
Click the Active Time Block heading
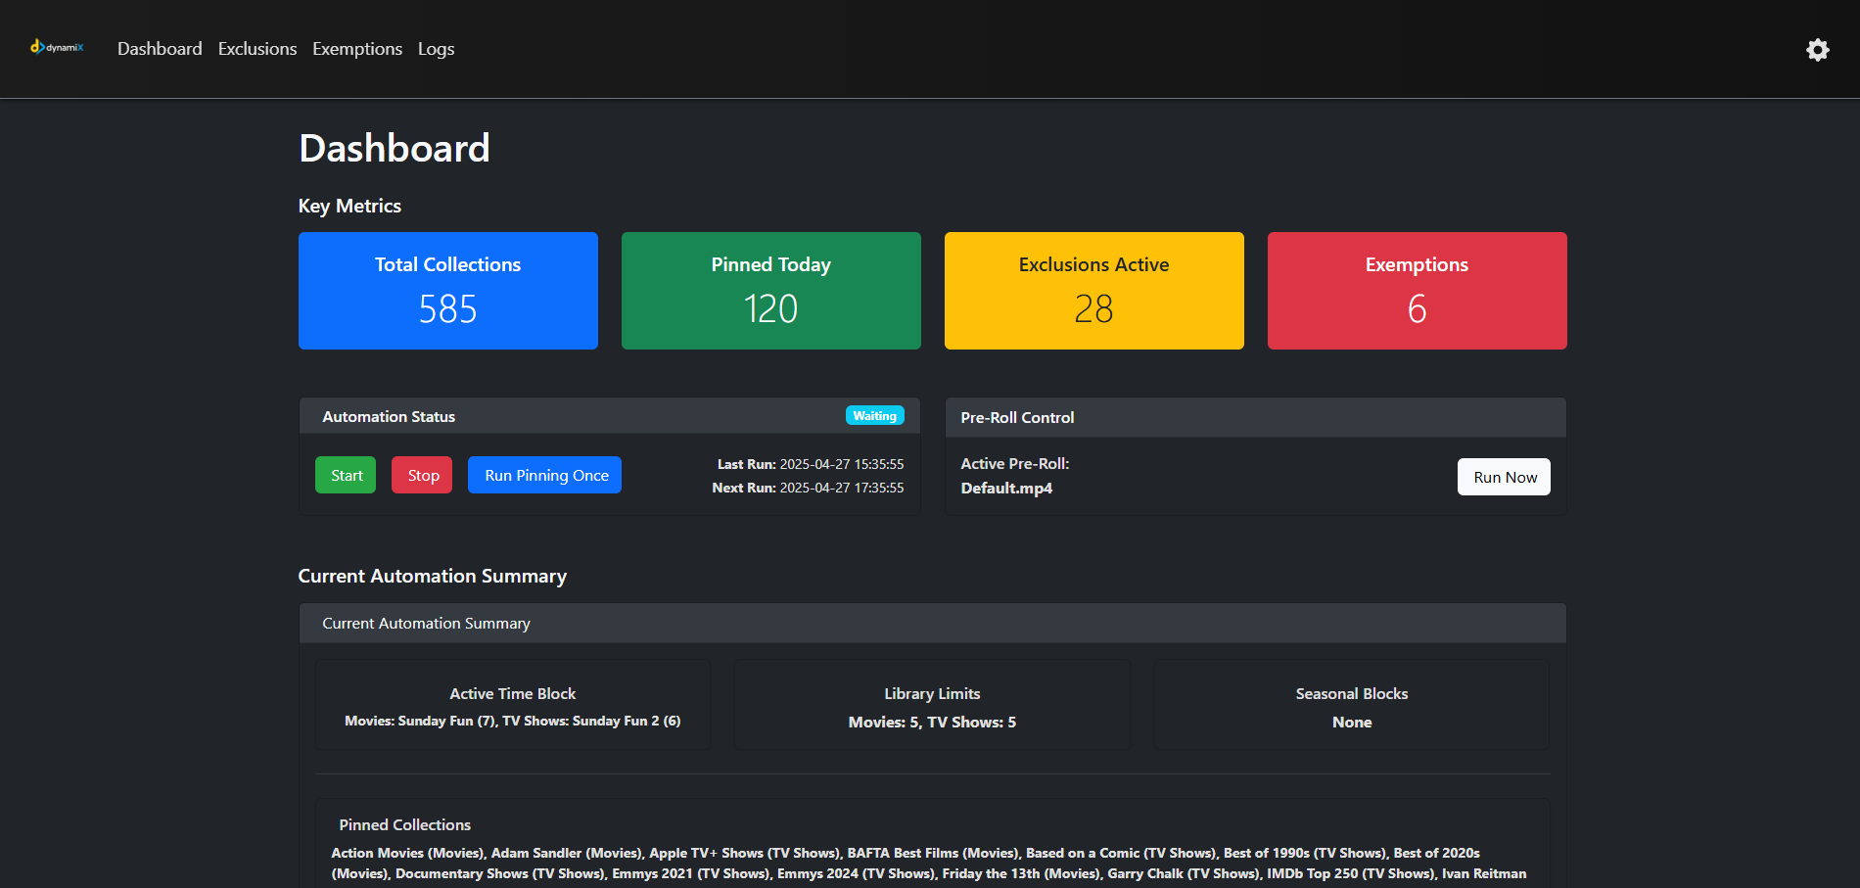tap(513, 693)
